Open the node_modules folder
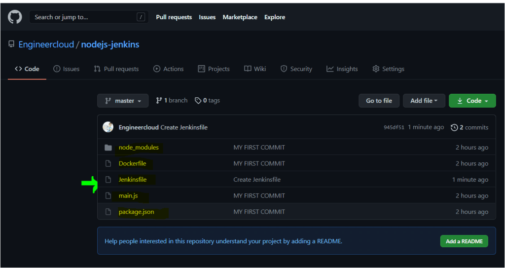Screen dimensions: 505x268 click(x=139, y=148)
